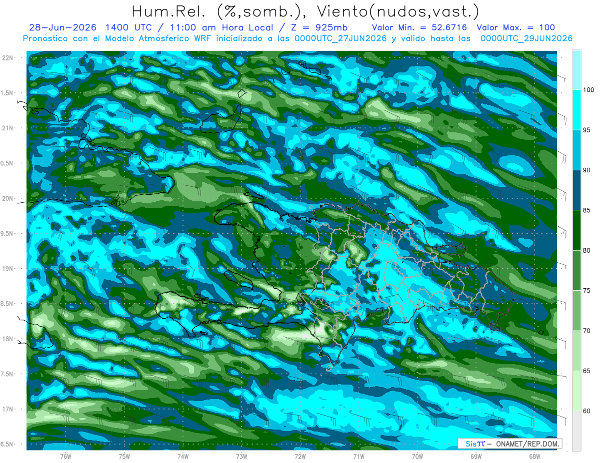Click the '72W' longitude label

[300, 457]
